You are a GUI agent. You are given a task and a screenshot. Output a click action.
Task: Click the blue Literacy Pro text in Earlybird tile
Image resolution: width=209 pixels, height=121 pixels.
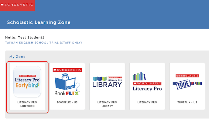tap(27, 80)
